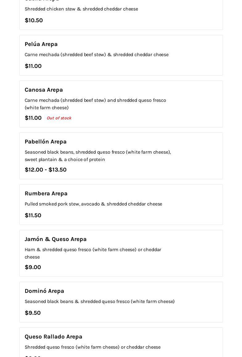Click the pulled smoked pork stew description
The width and height of the screenshot is (242, 357).
click(x=93, y=204)
